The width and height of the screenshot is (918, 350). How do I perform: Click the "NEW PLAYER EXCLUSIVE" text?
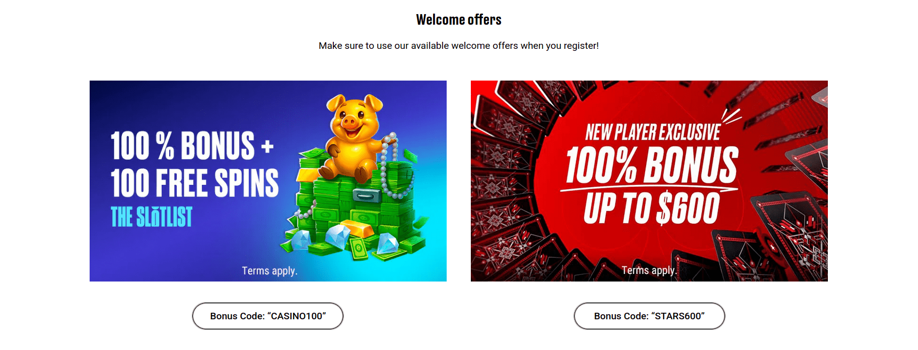point(653,133)
